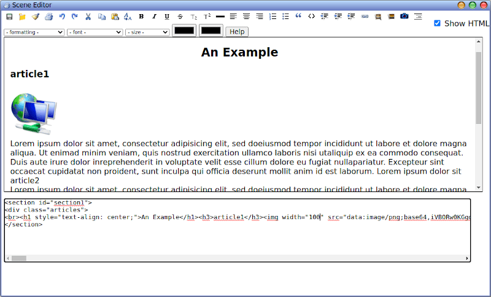Uncheck the Show HTML checkbox
This screenshot has height=297, width=491.
click(437, 23)
